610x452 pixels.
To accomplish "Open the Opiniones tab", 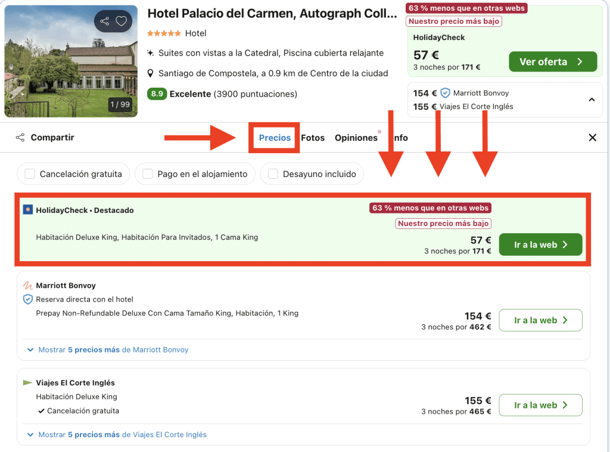I will tap(356, 138).
